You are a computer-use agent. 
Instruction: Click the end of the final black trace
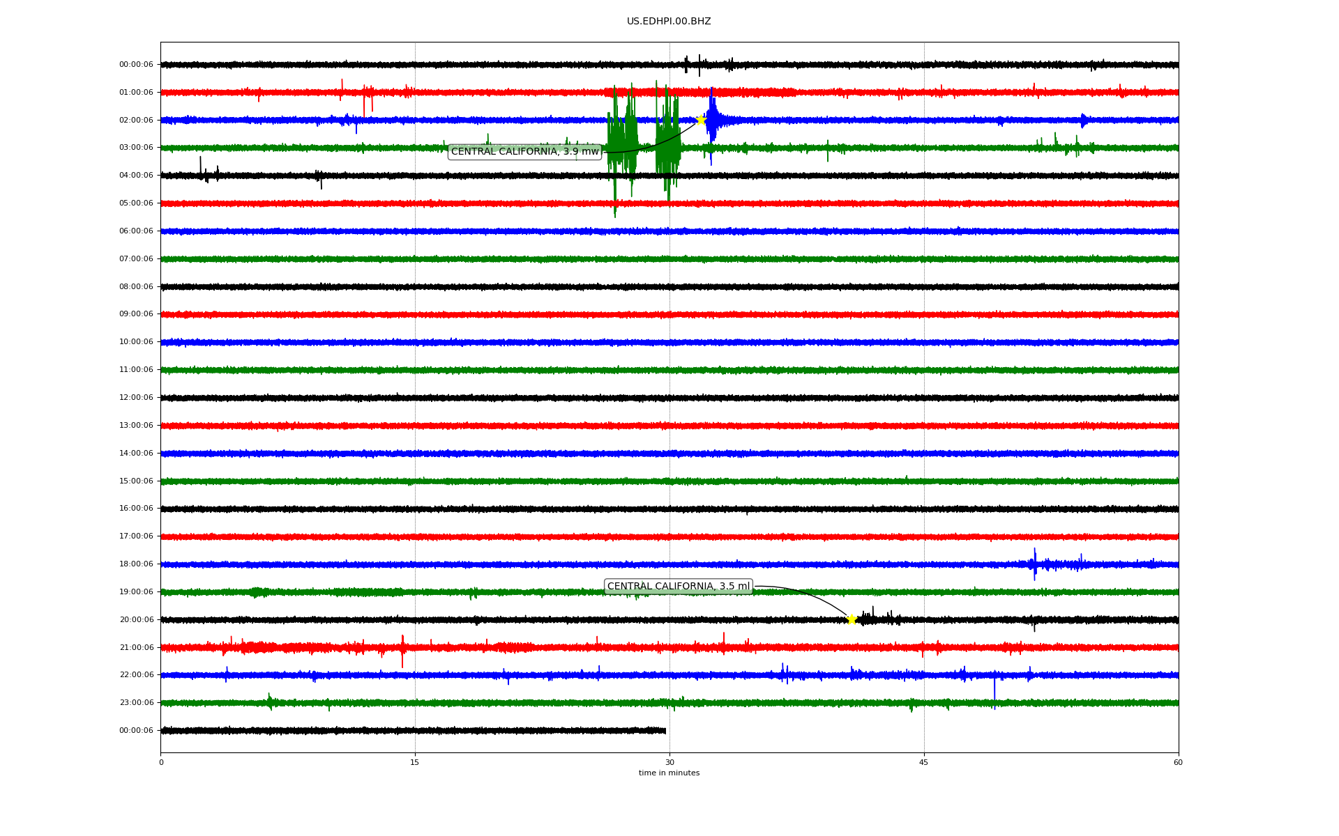pos(665,731)
